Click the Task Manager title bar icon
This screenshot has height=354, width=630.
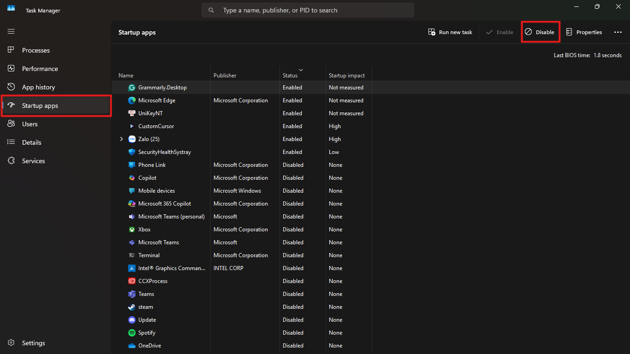pos(11,8)
